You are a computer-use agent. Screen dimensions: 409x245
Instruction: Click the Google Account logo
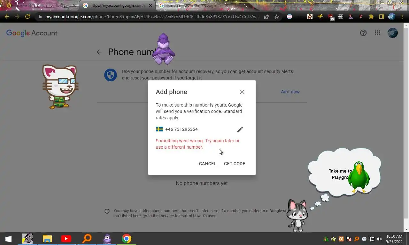[x=32, y=33]
